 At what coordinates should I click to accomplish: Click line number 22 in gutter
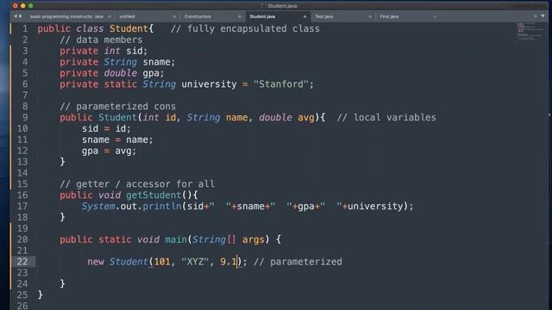[x=22, y=262]
